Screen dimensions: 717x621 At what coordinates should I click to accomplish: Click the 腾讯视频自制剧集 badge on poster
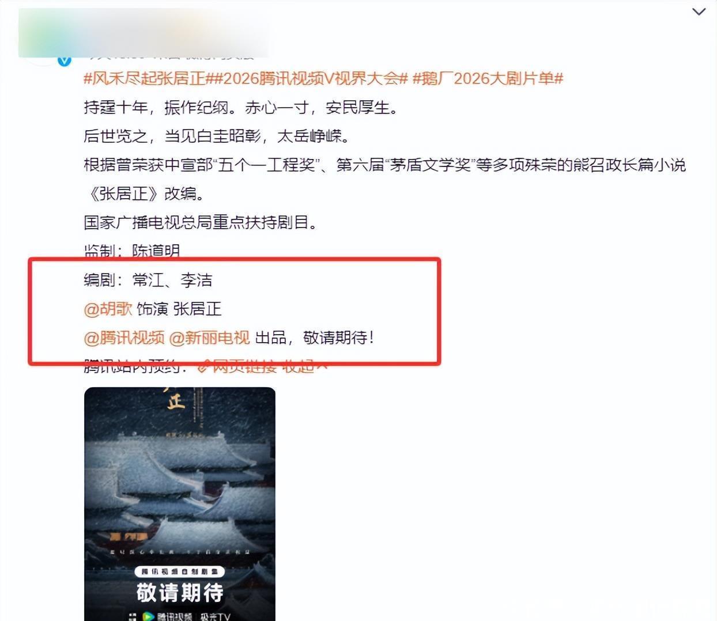[180, 571]
